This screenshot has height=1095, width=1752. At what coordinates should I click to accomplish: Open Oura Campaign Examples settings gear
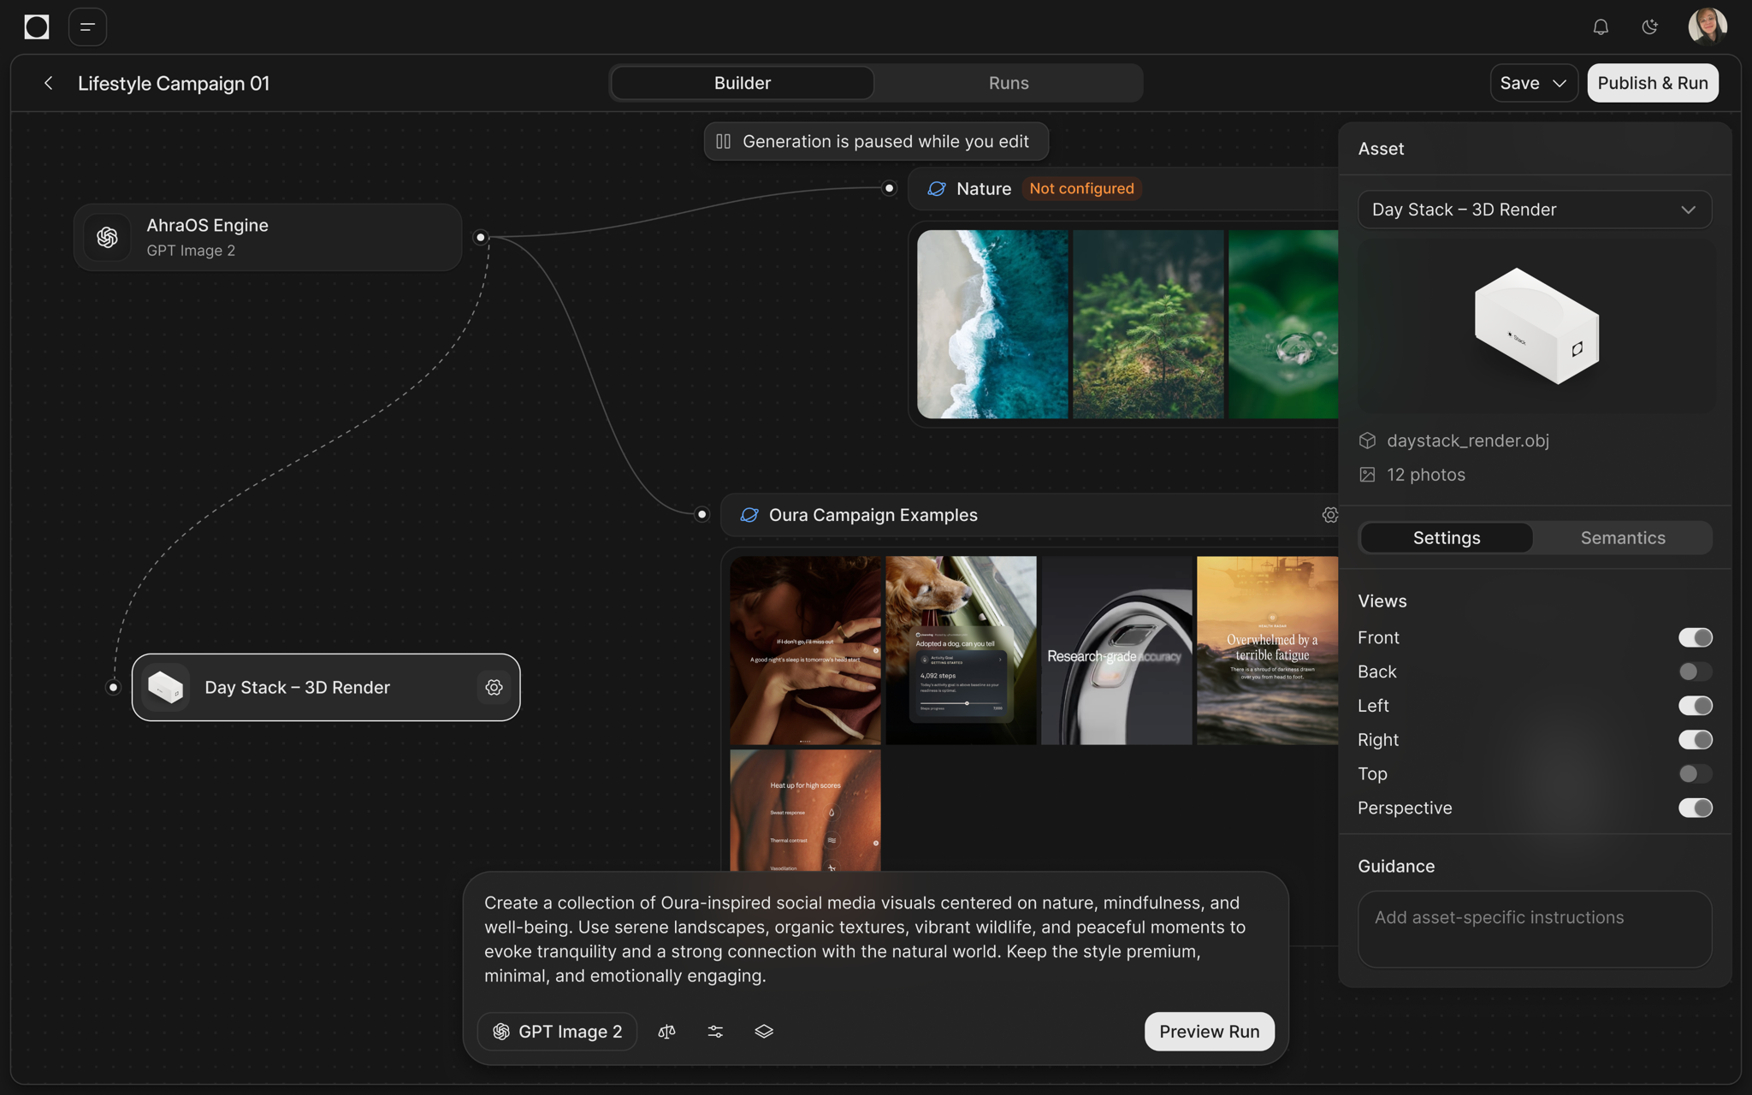click(1329, 515)
